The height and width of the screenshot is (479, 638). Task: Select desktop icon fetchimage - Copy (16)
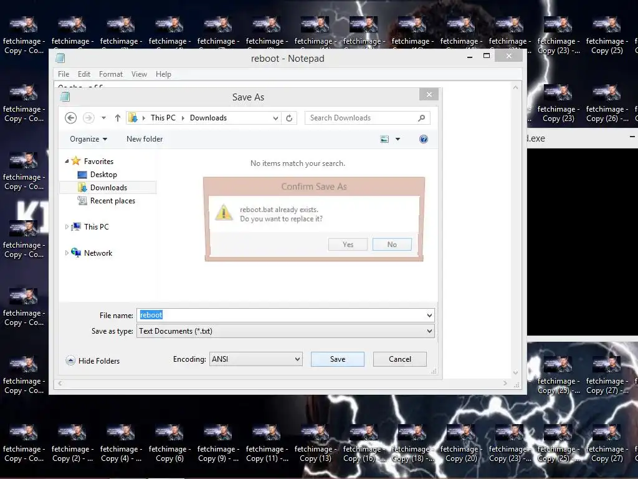click(x=364, y=443)
